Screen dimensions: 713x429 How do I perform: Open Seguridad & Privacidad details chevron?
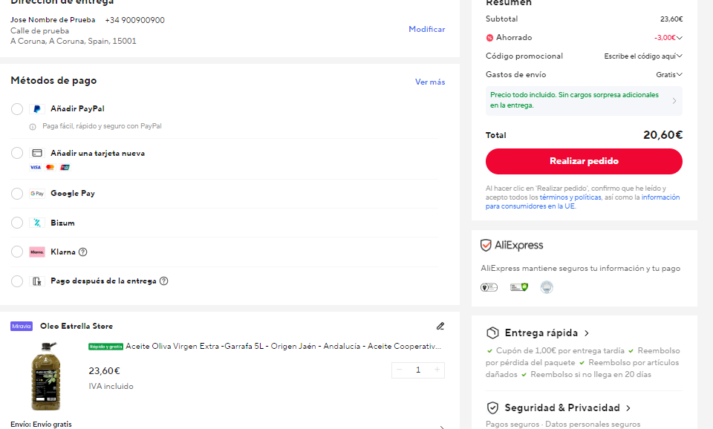pos(628,408)
